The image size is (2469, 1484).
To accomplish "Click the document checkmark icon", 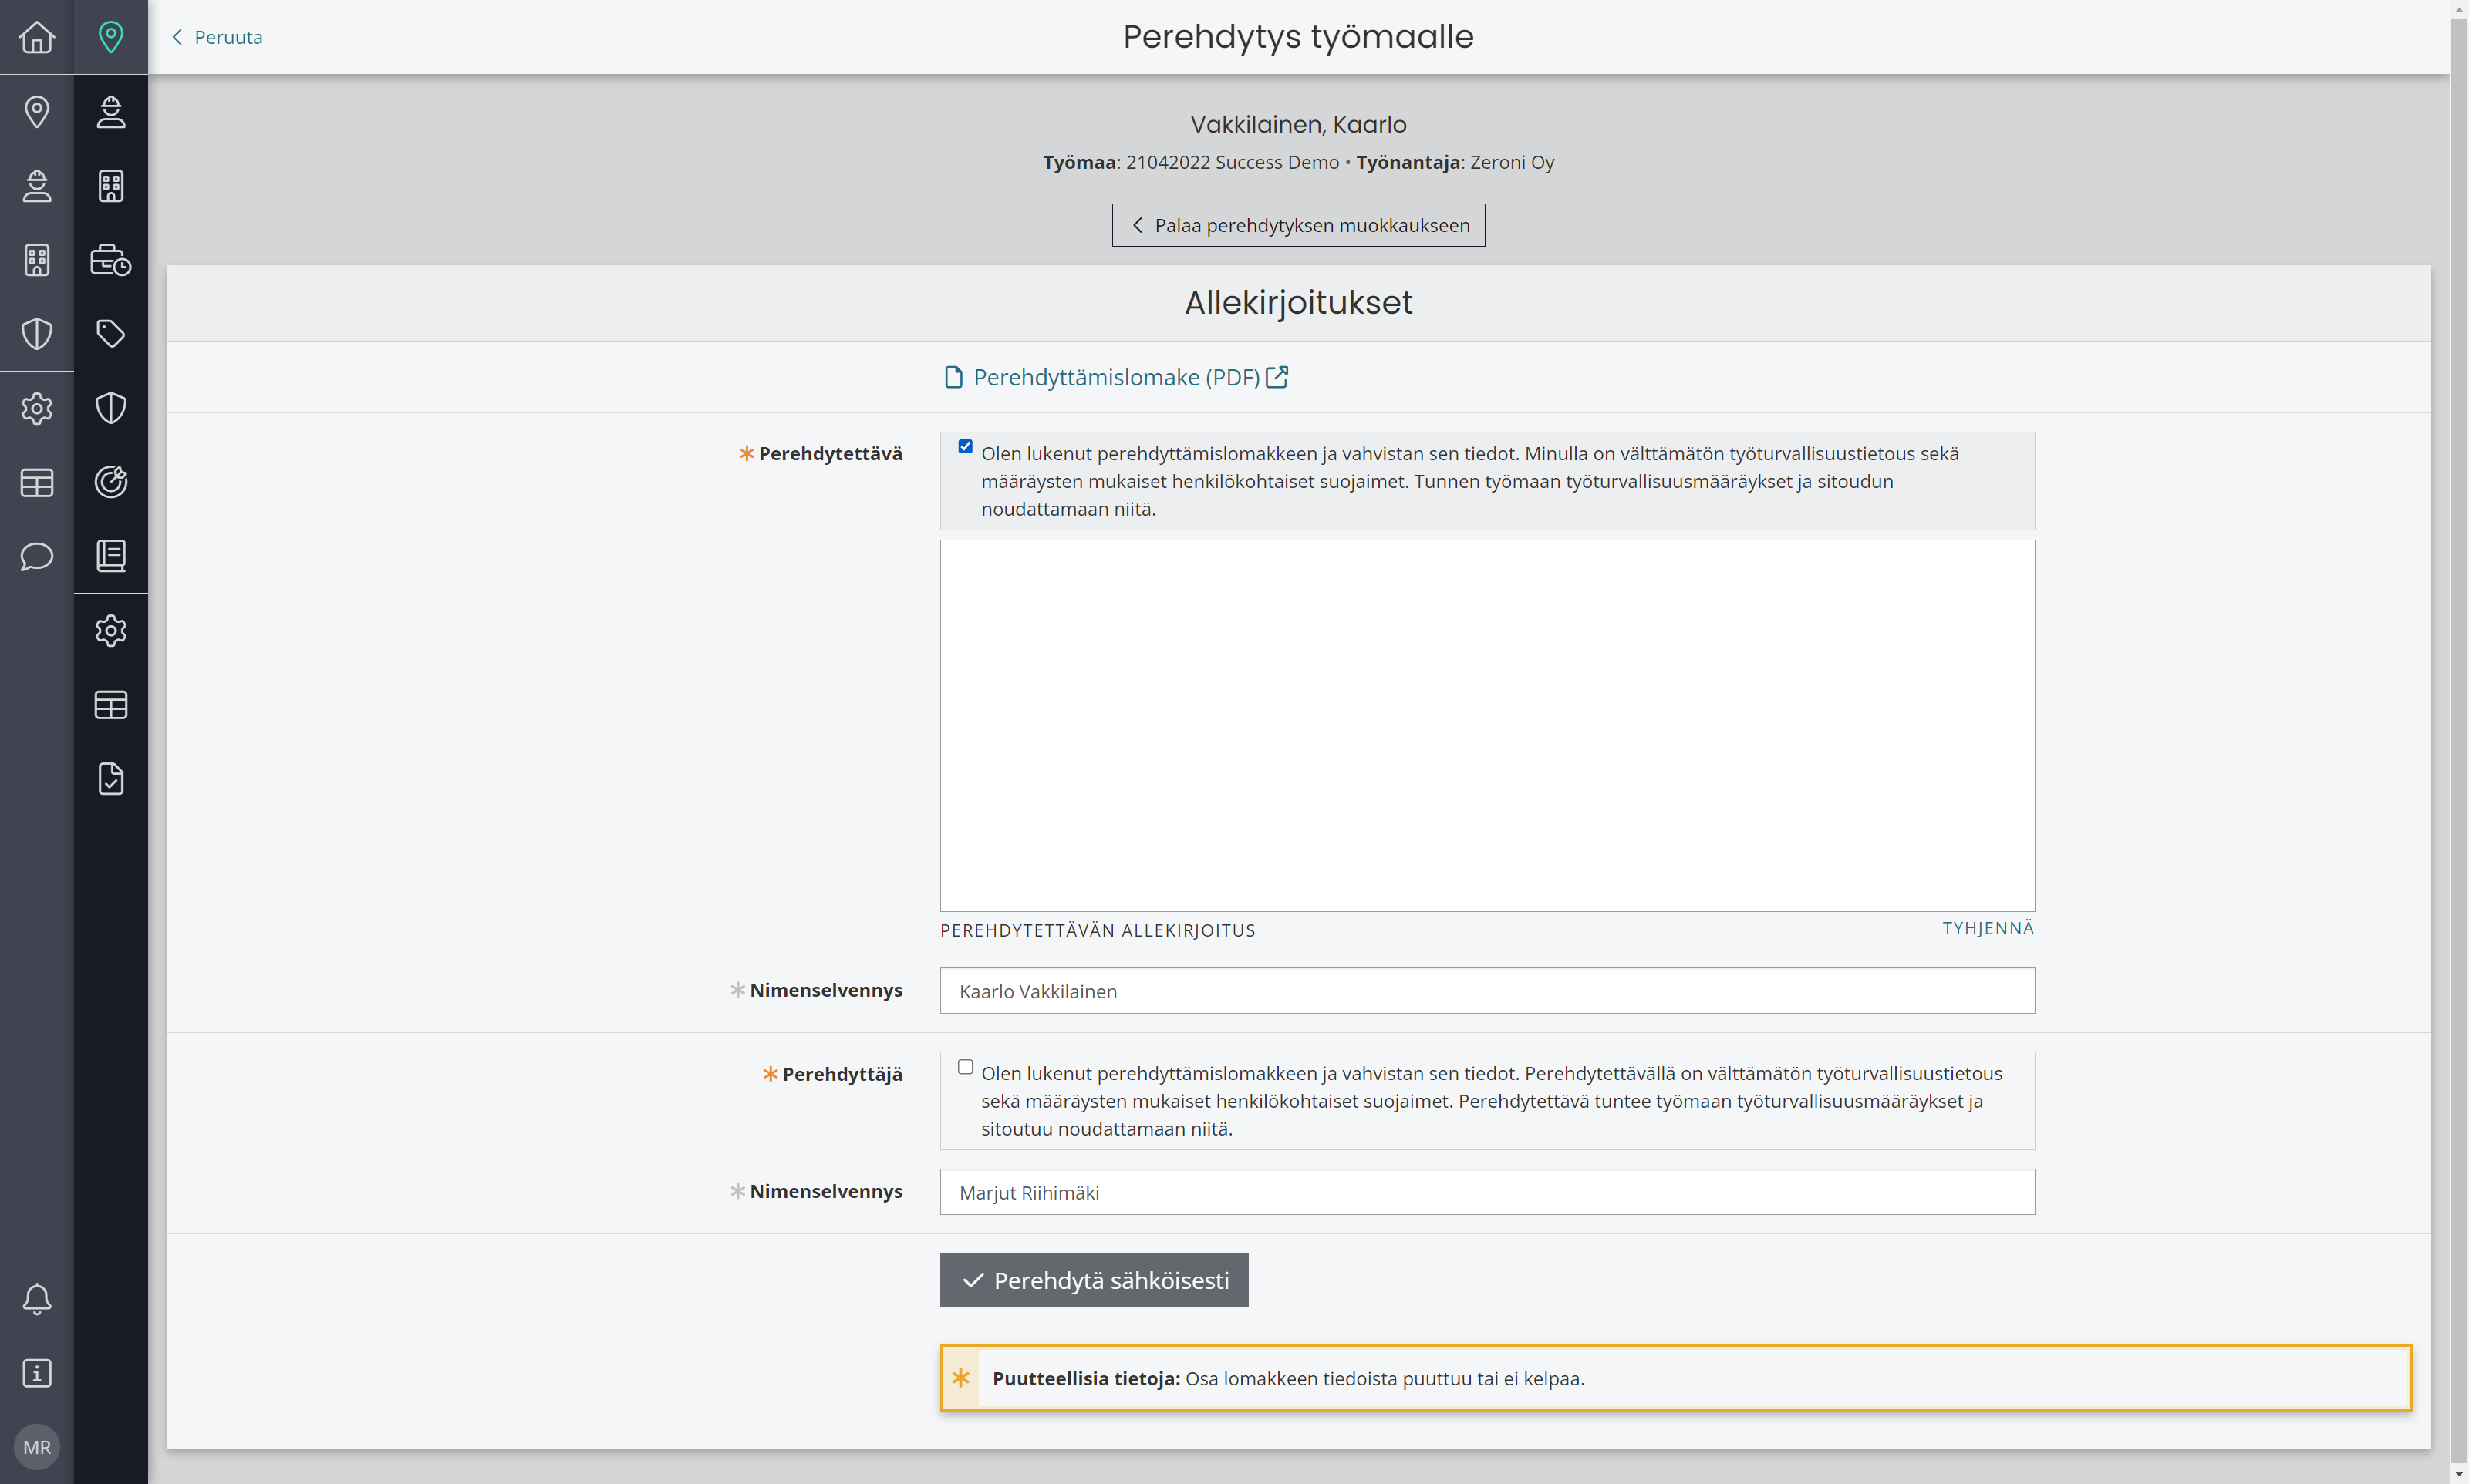I will (111, 779).
